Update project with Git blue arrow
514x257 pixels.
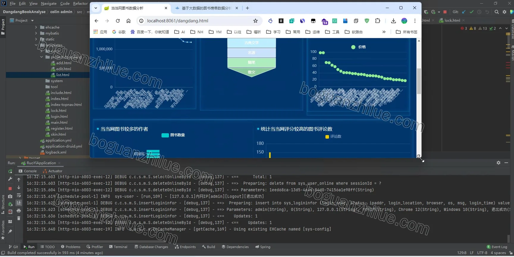coord(464,12)
